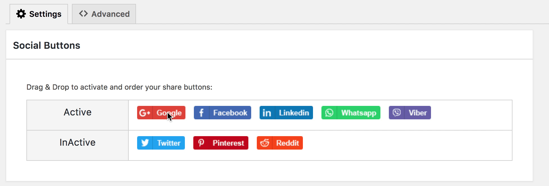Pick the Twitter share button label

(x=169, y=143)
